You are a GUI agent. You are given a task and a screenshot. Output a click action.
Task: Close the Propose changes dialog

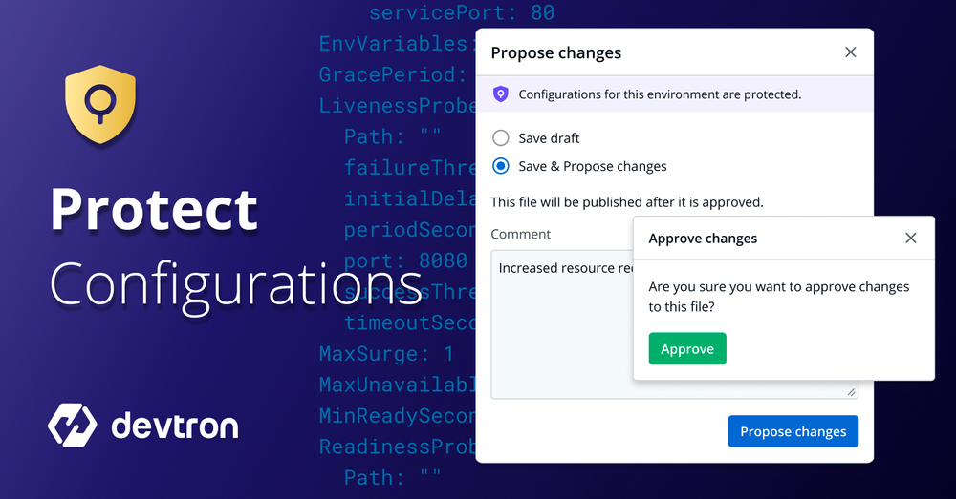(851, 52)
